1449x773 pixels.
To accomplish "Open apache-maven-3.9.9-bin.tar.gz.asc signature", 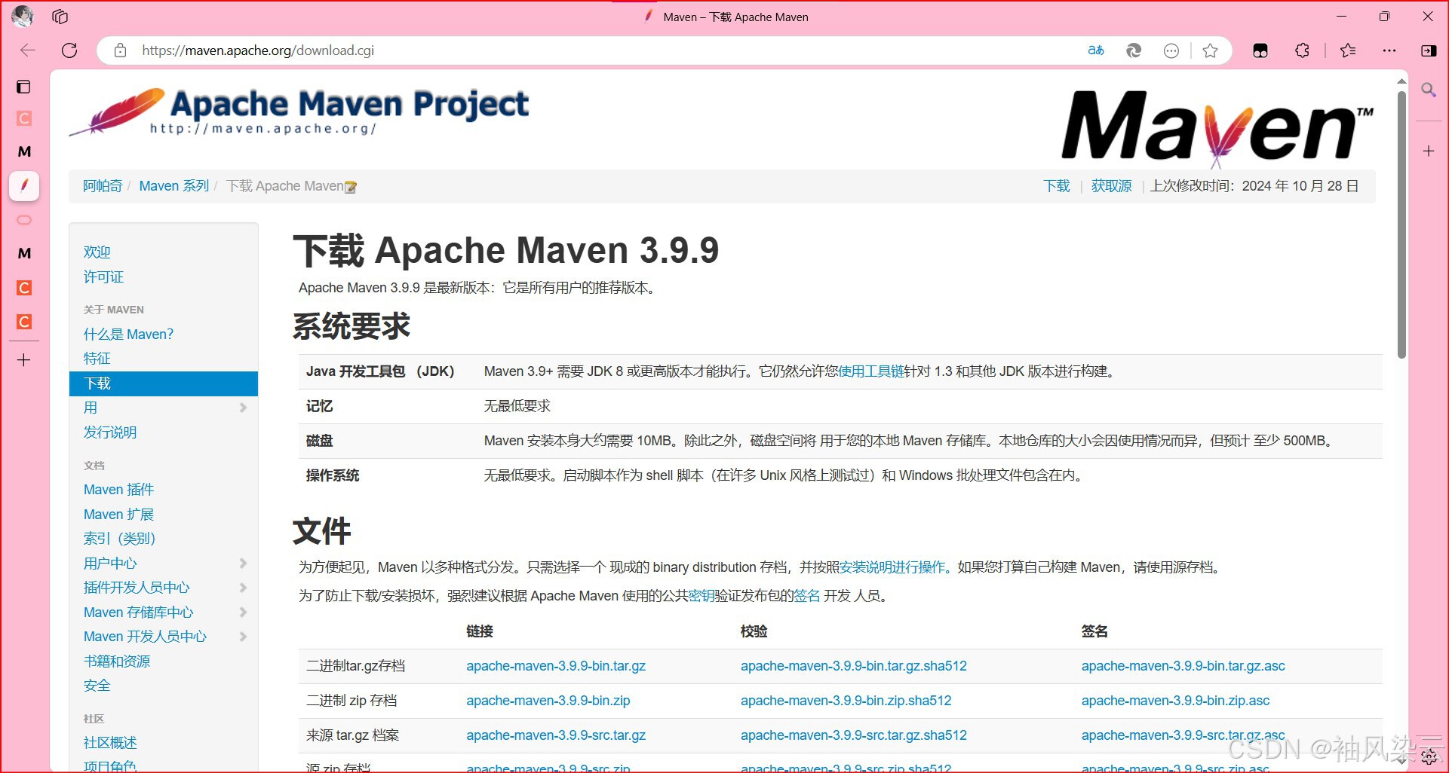I will (x=1183, y=666).
